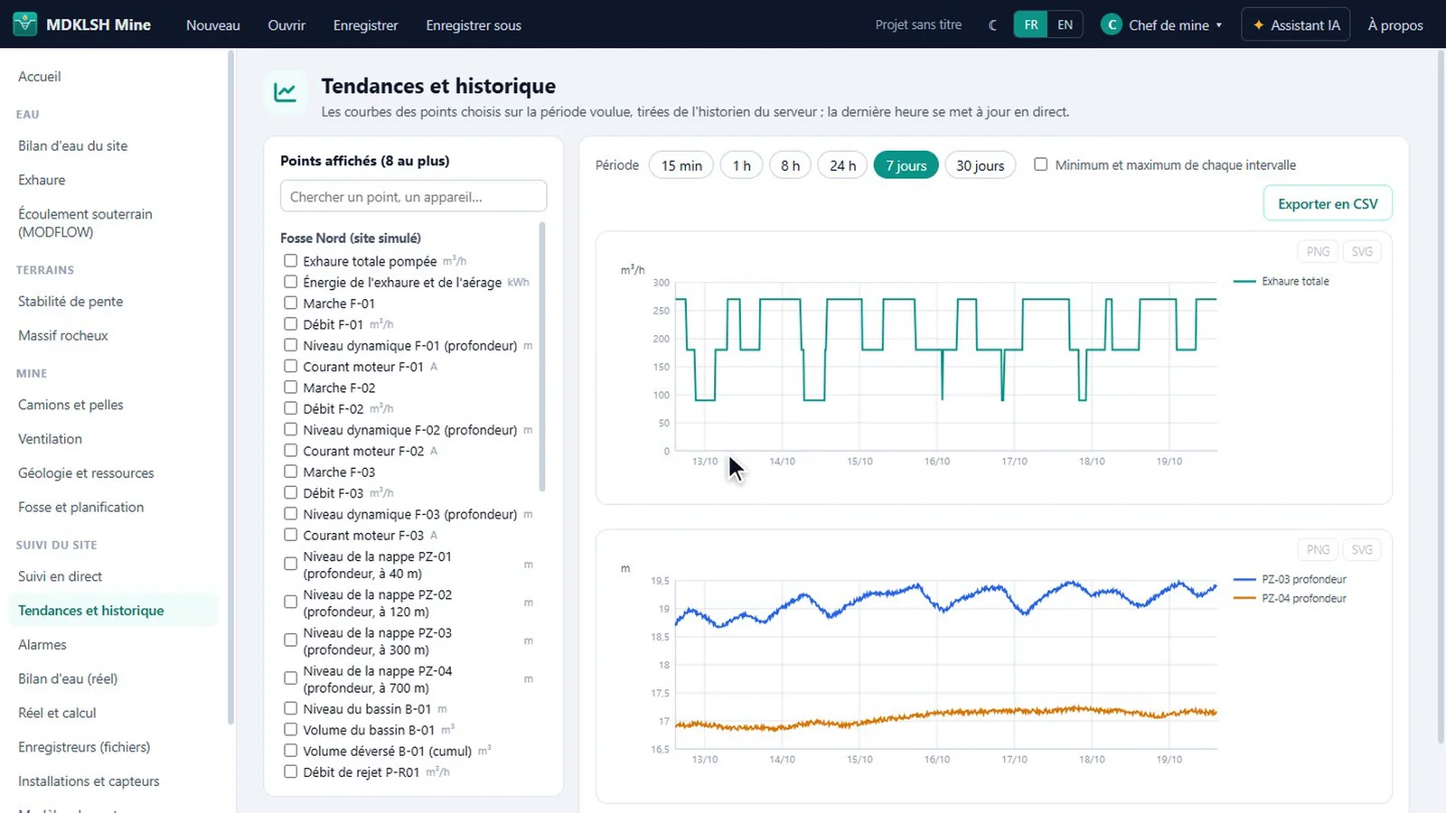Click the Chef de mine avatar icon
Screen dimensions: 1446x813
1111,25
